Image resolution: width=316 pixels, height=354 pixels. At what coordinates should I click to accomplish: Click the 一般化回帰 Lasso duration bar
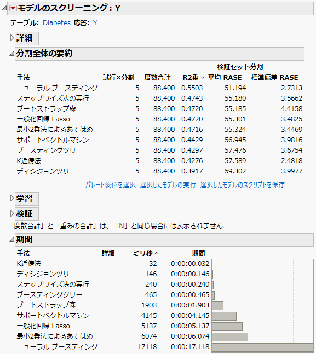pos(227,327)
